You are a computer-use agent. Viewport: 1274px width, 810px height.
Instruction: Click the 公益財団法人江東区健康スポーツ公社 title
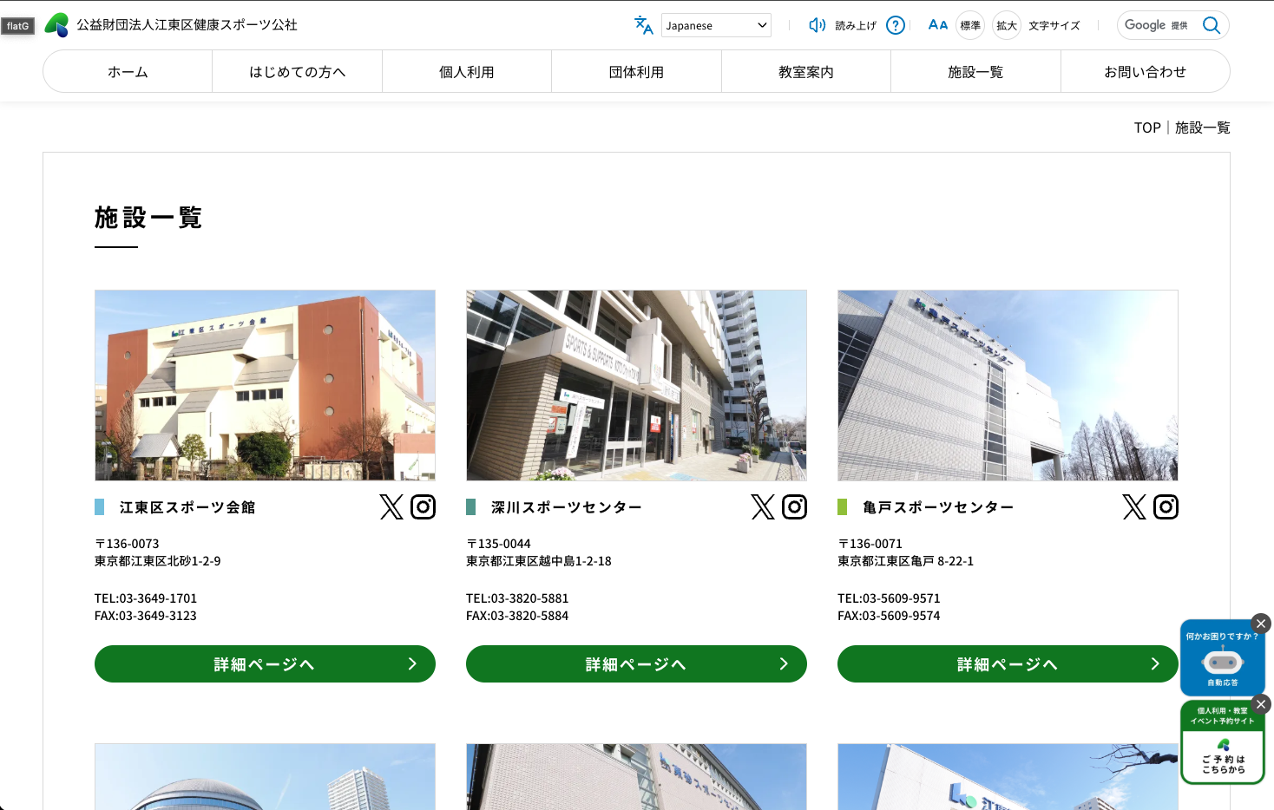(x=187, y=25)
